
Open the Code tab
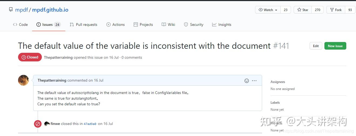point(20,25)
